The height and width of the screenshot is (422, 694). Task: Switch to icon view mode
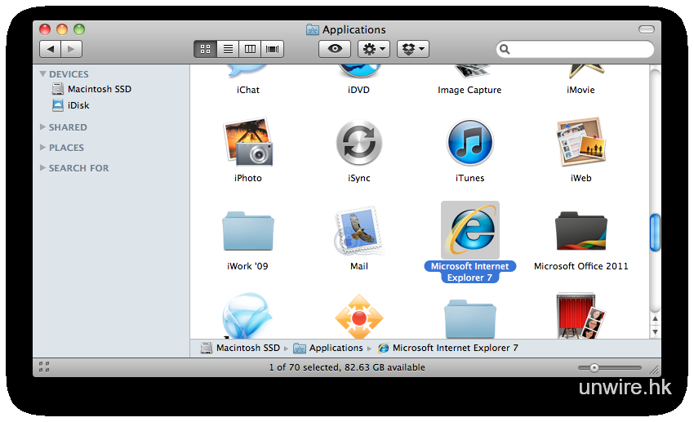(205, 49)
